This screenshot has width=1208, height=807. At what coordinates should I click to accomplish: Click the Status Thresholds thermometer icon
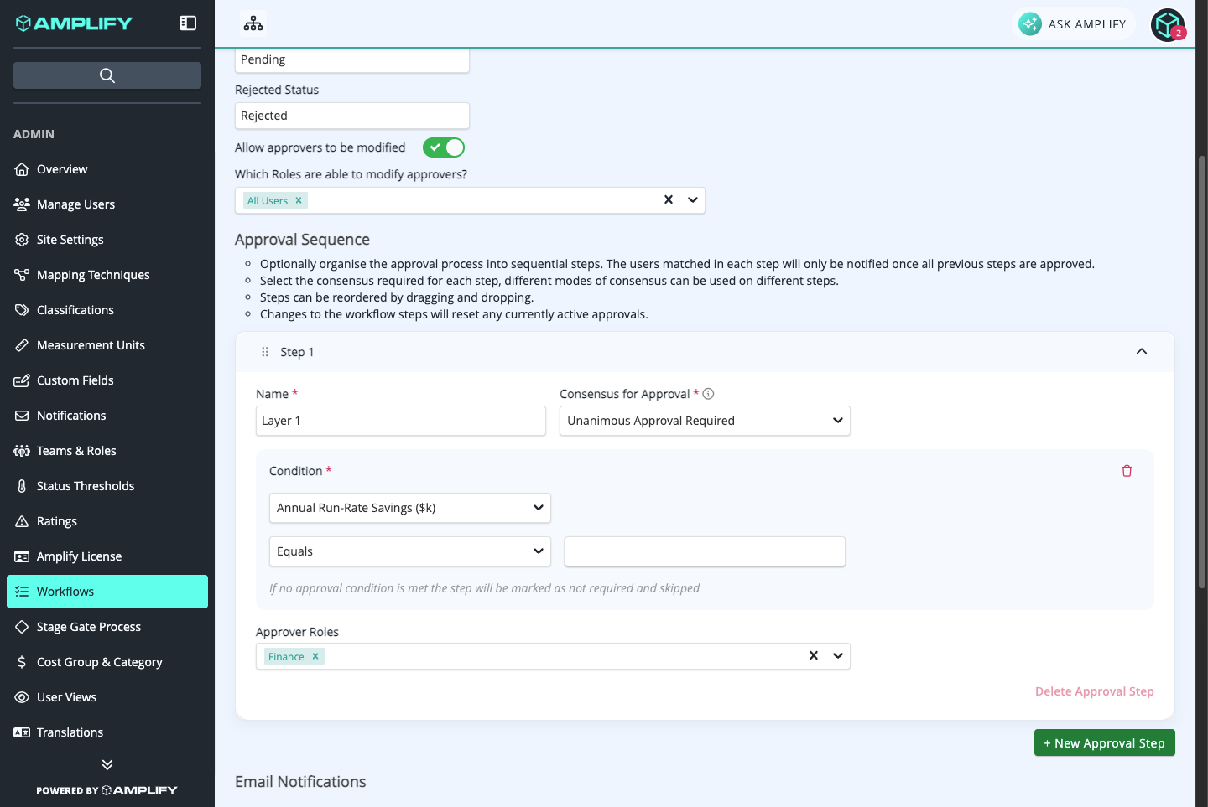point(22,486)
